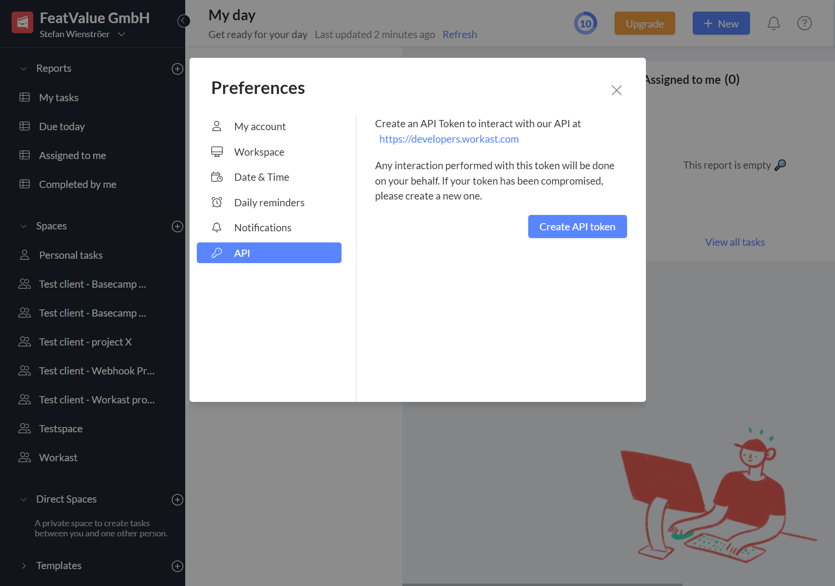Click the blue circle badge showing 10
The image size is (835, 586).
click(585, 23)
